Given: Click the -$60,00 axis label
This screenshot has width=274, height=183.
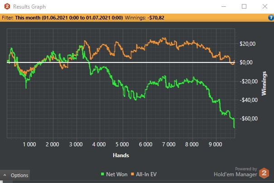Looking at the screenshot, I should click(x=249, y=119).
